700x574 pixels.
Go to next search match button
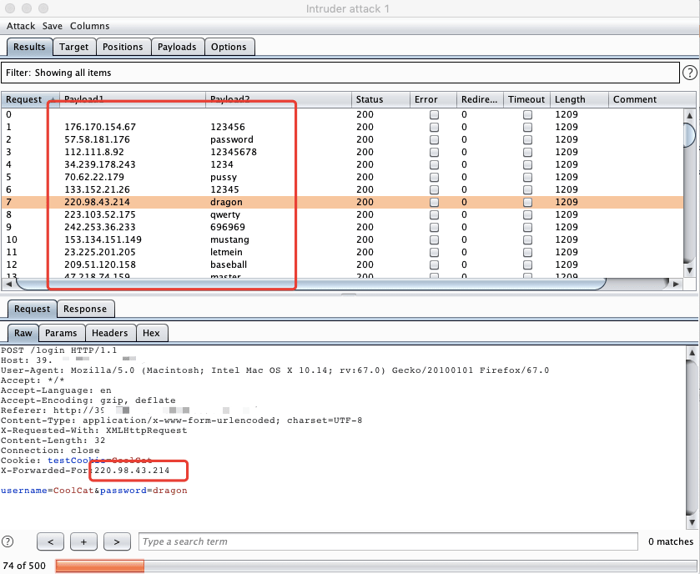[x=117, y=541]
